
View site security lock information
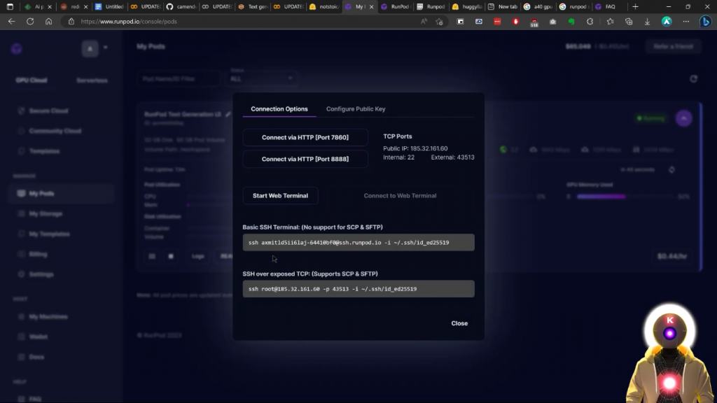coord(71,22)
